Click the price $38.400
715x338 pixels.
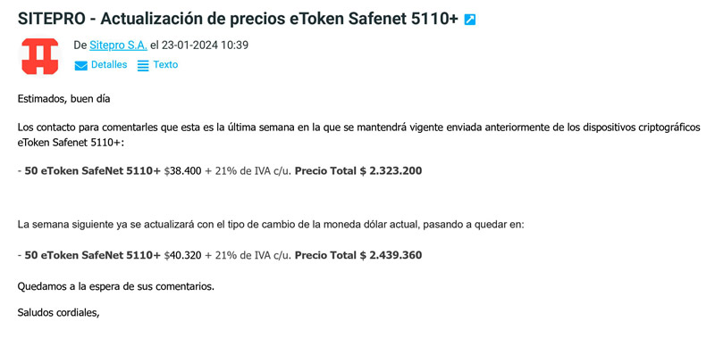pyautogui.click(x=183, y=171)
